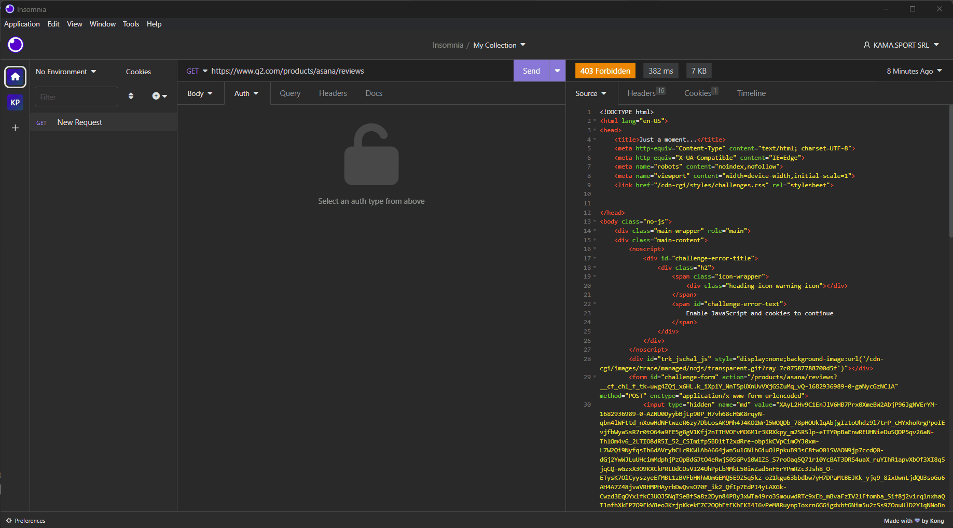This screenshot has width=953, height=528.
Task: Open Preferences gear at bottom left
Action: [26, 520]
